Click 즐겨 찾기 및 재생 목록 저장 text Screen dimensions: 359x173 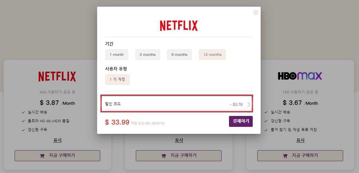[294, 130]
